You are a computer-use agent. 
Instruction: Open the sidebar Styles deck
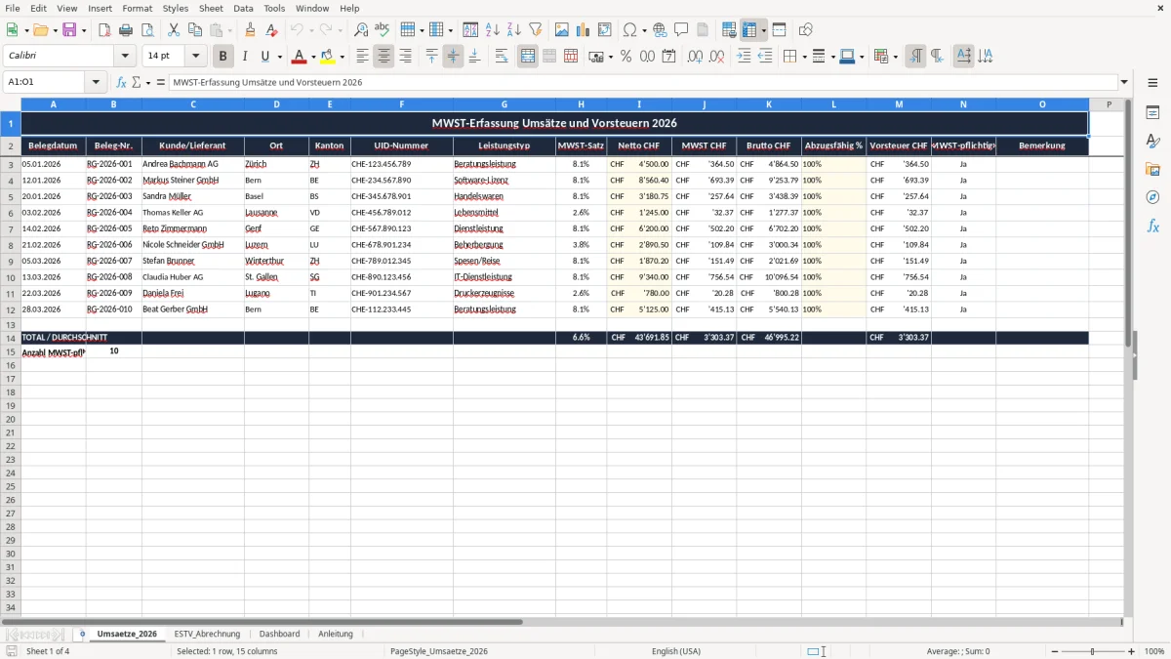(x=1152, y=142)
